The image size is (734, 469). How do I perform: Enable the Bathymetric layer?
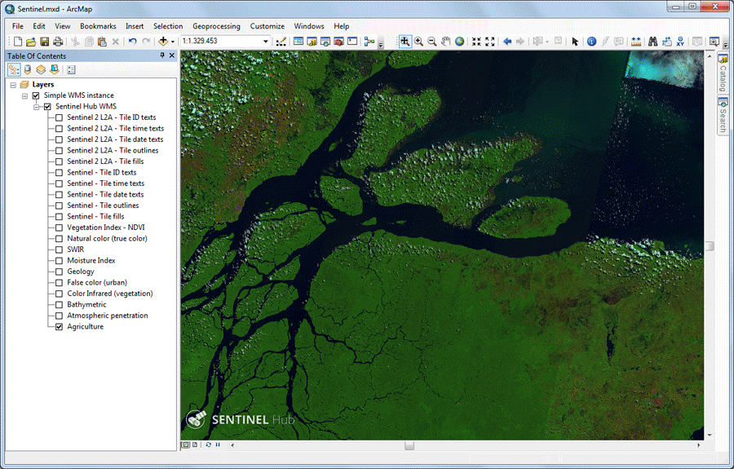[59, 305]
